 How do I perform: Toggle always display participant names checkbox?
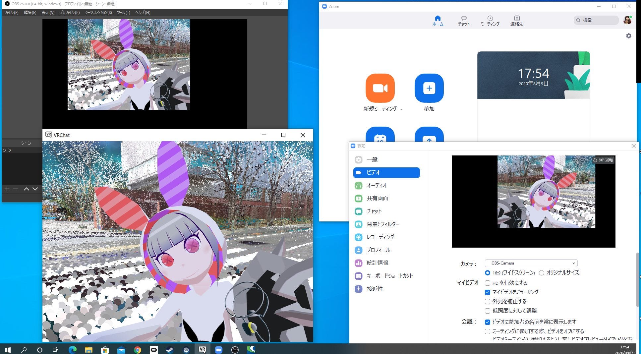pyautogui.click(x=488, y=322)
